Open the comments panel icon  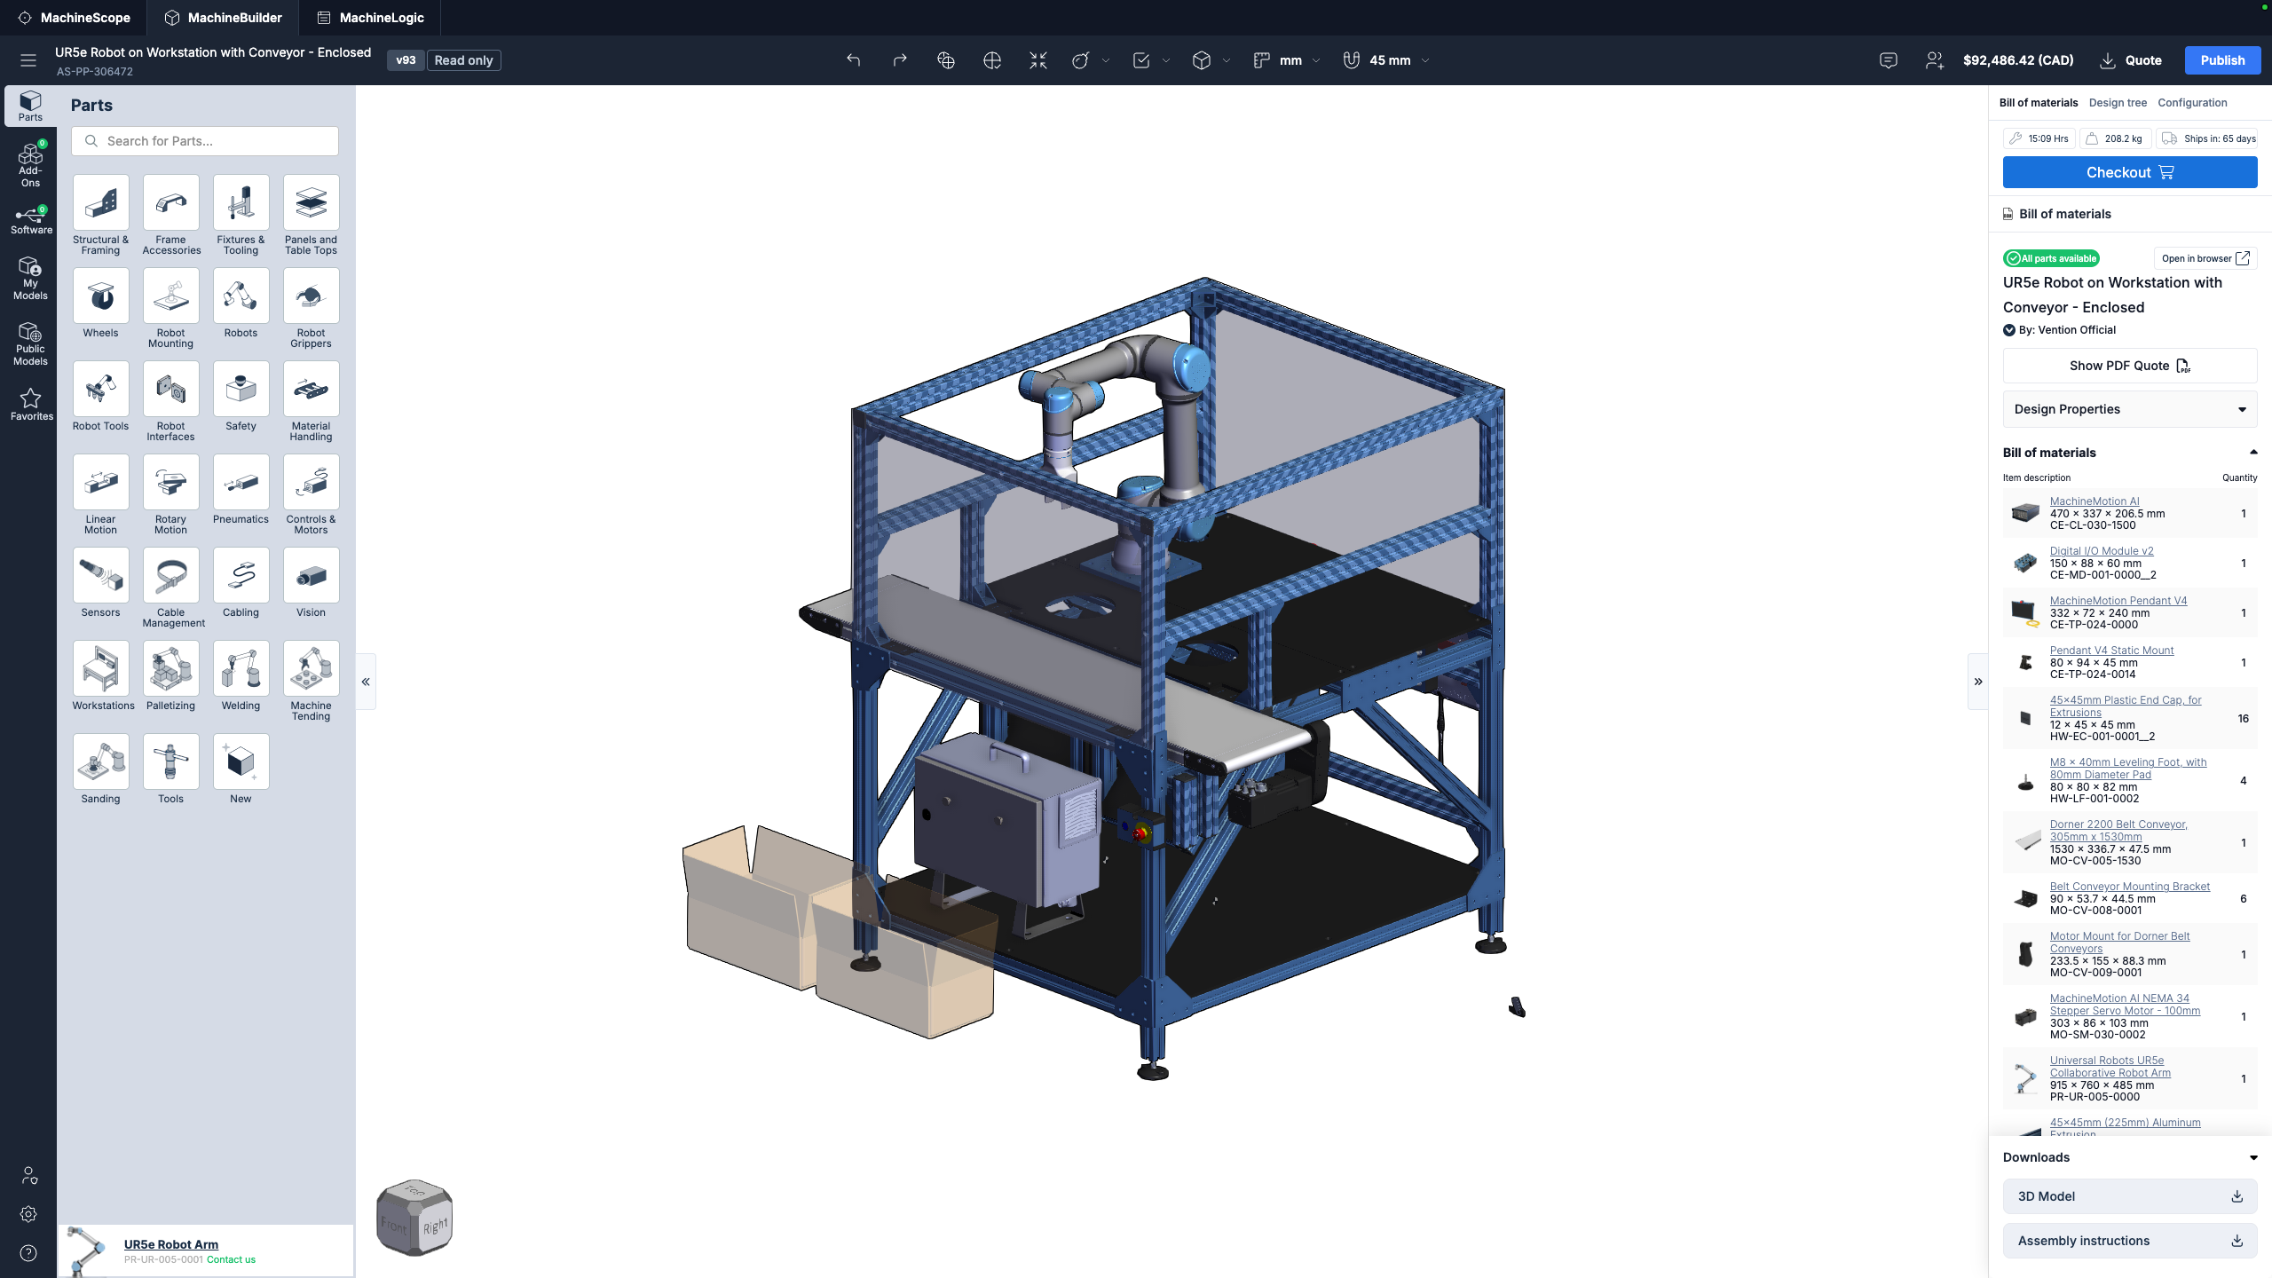1889,60
